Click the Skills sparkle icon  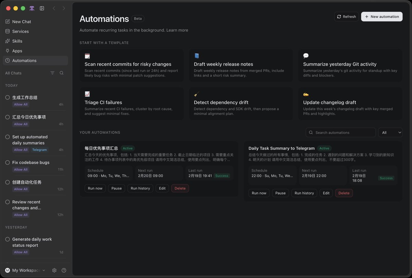click(x=8, y=41)
